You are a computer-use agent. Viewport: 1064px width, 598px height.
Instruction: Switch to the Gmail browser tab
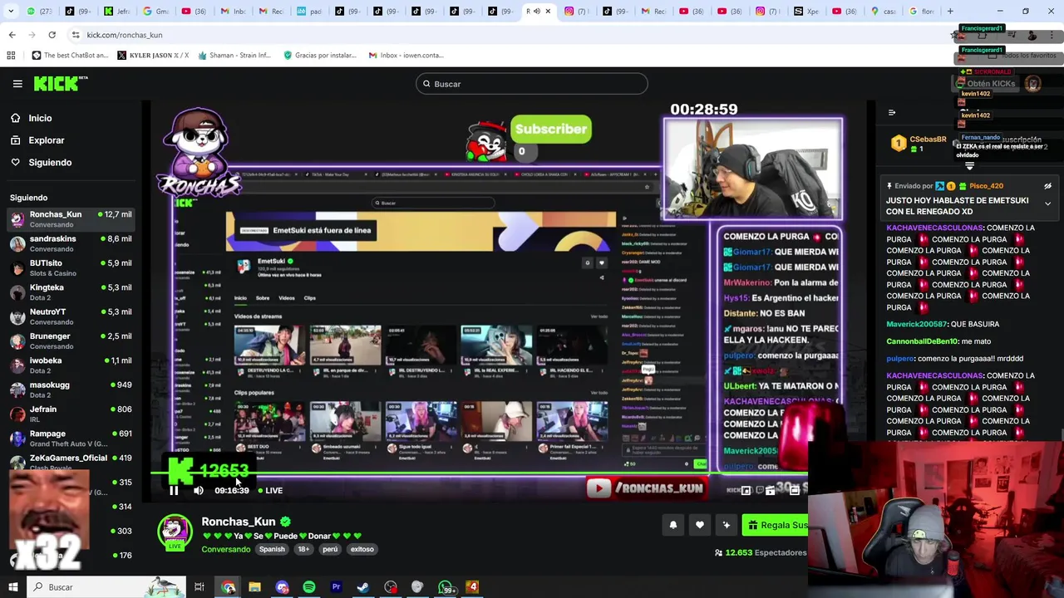point(157,11)
